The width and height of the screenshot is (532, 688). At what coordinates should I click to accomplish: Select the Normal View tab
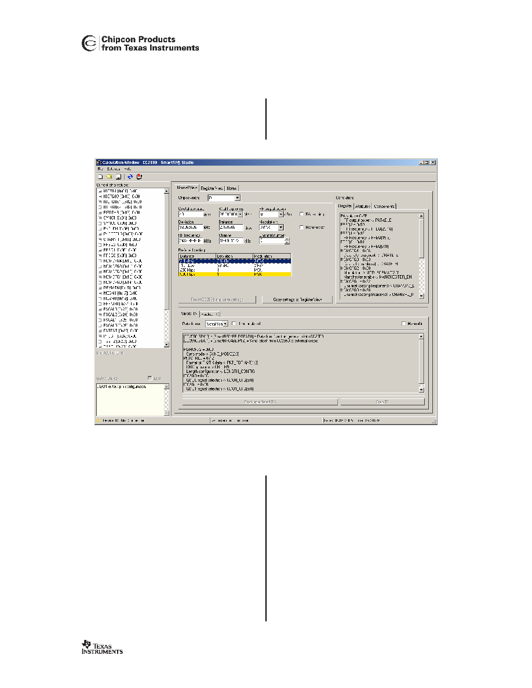coord(187,188)
